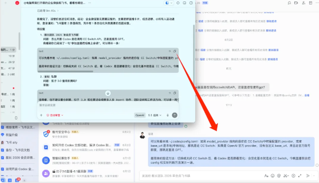Image resolution: width=319 pixels, height=183 pixels.
Task: Click the round send arrow in Codex
Action: point(175,115)
